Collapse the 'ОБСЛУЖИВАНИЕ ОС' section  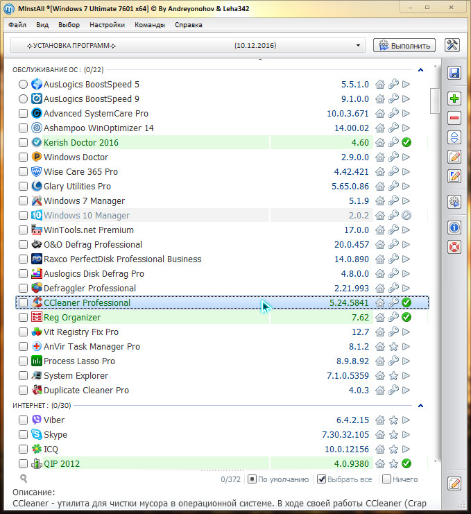pos(421,70)
